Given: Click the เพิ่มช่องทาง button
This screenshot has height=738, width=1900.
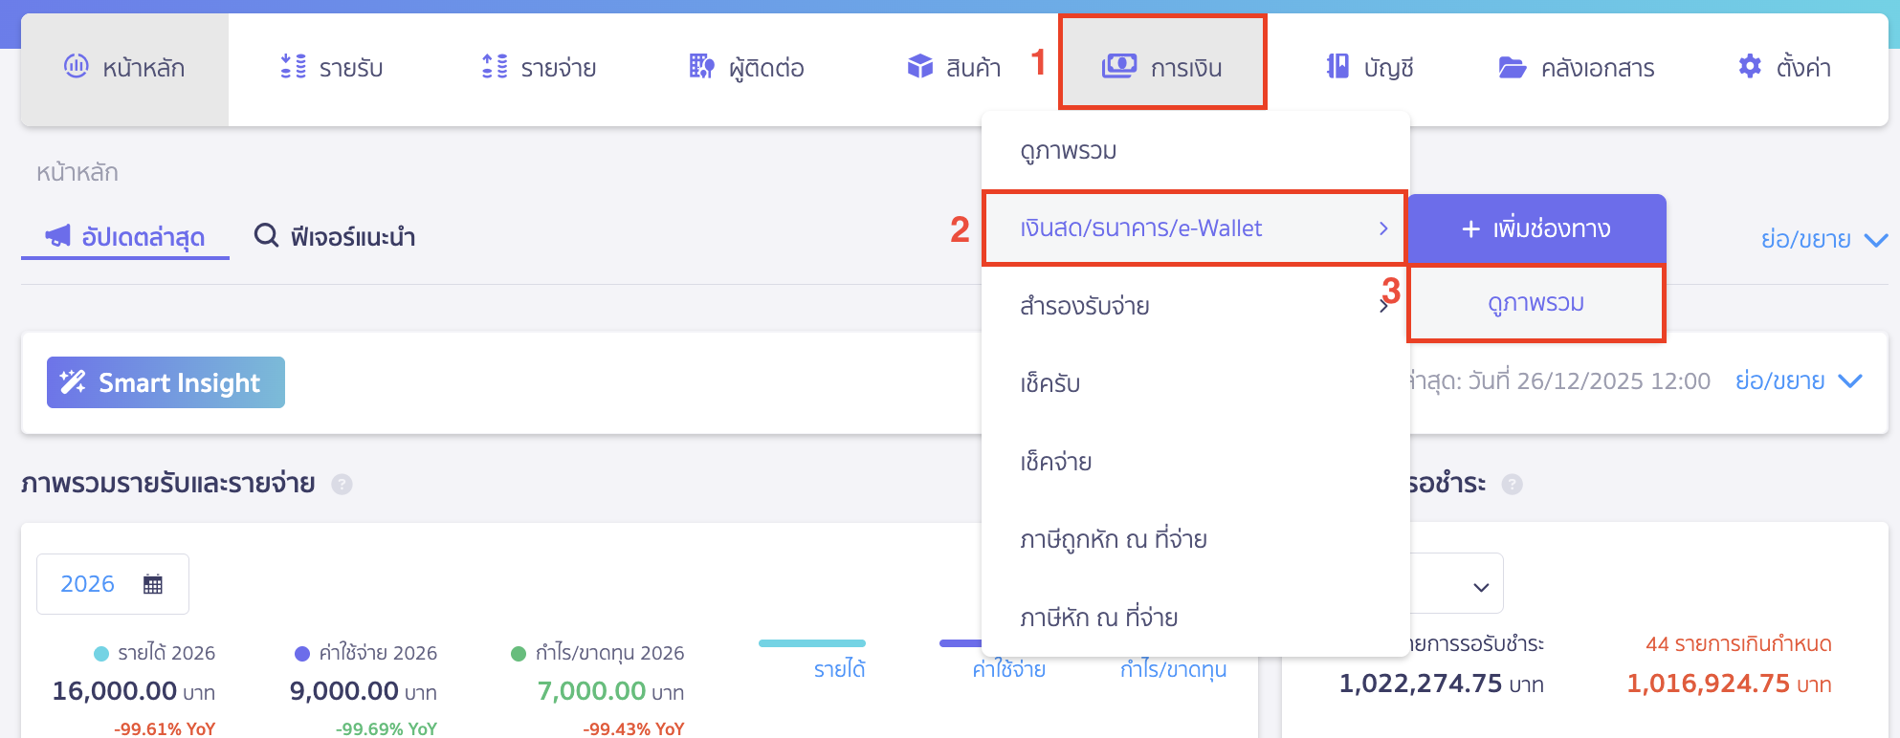Looking at the screenshot, I should 1536,228.
